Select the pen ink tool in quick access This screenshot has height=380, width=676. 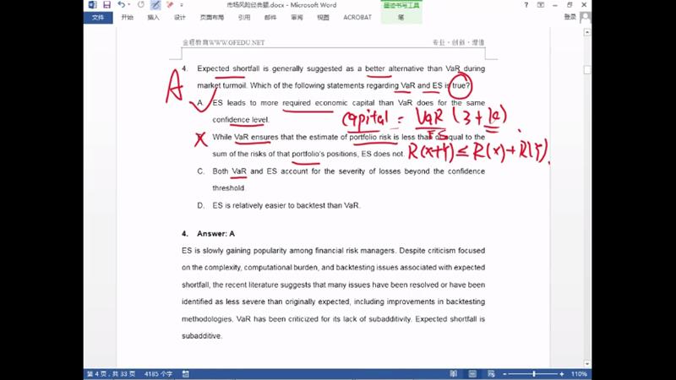[x=155, y=5]
